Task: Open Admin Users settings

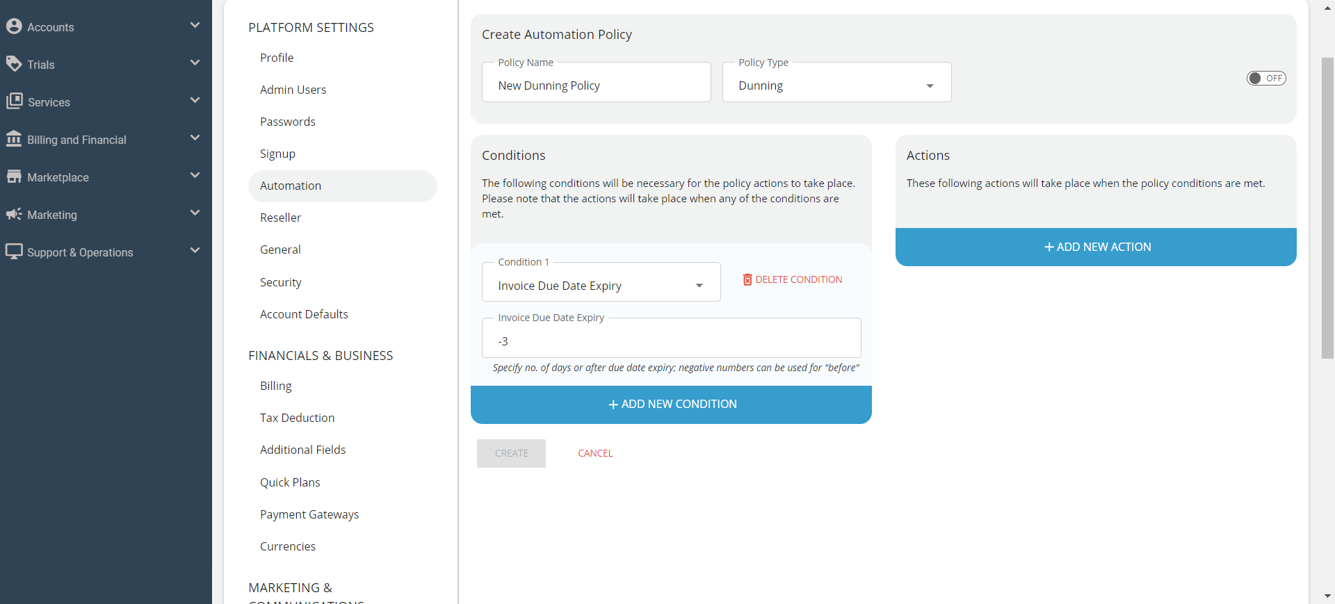Action: [x=293, y=90]
